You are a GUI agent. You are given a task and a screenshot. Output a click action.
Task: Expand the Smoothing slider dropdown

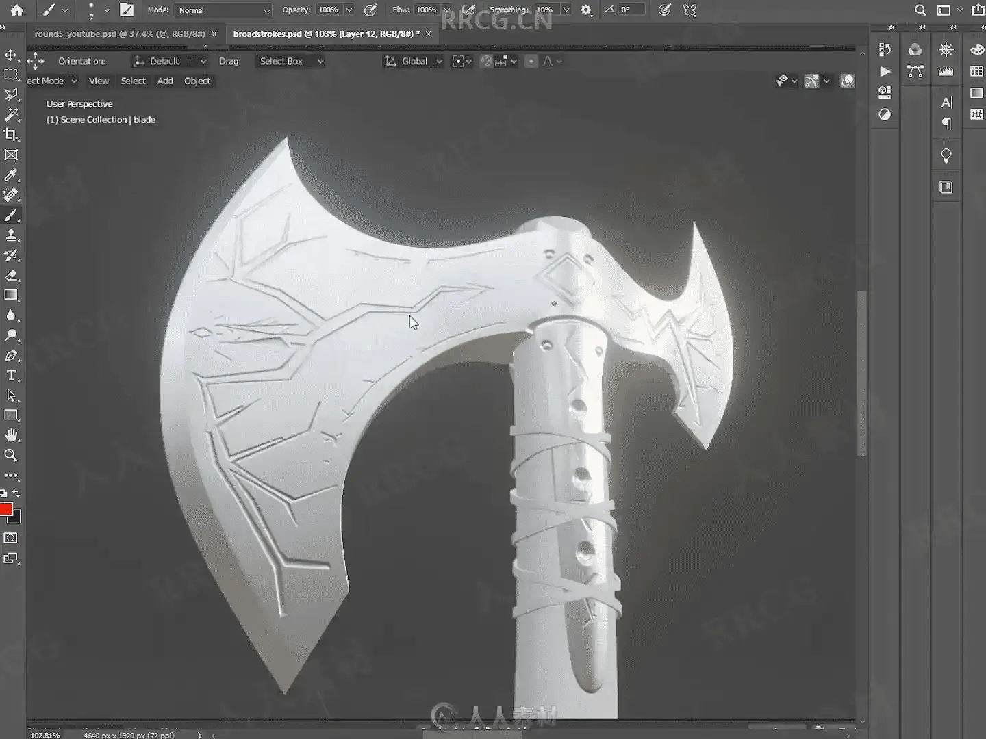click(x=566, y=10)
